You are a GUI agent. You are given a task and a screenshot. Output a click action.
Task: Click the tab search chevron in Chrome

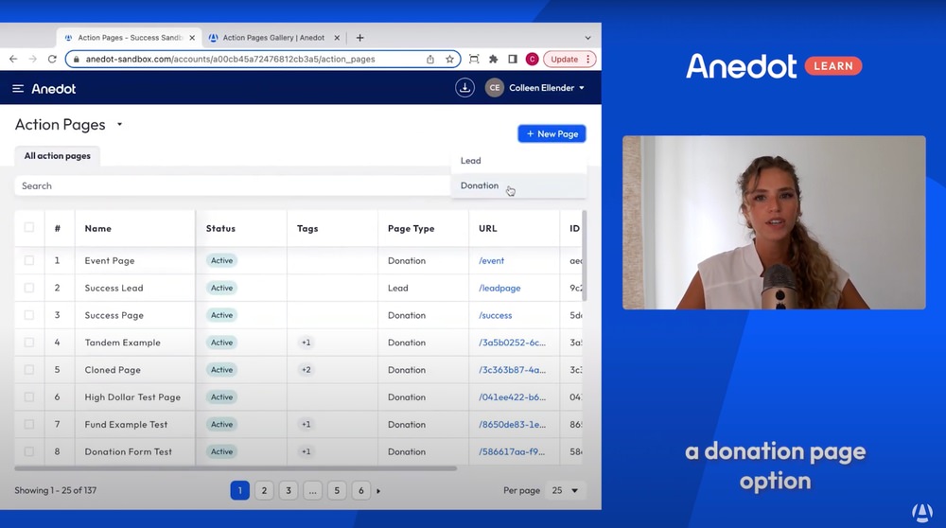(587, 38)
